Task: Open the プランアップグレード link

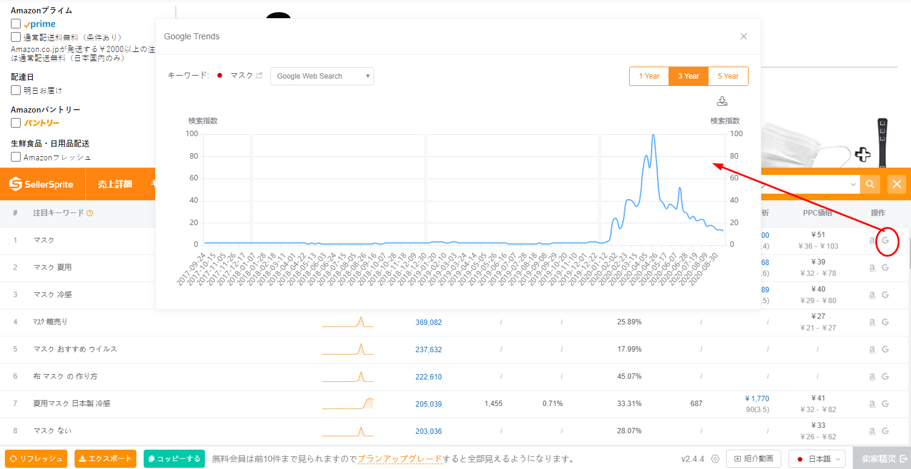Action: click(x=399, y=459)
